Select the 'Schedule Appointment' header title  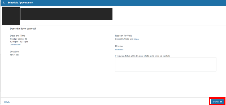(x=20, y=3)
